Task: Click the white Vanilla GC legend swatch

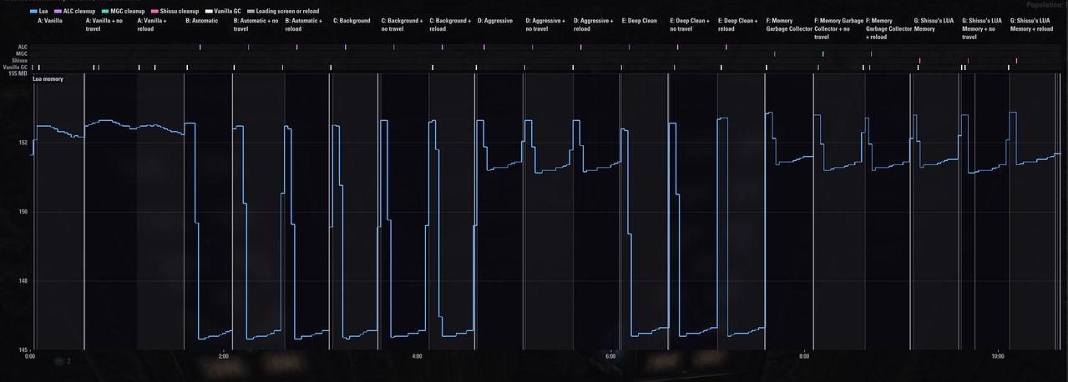Action: (x=209, y=11)
